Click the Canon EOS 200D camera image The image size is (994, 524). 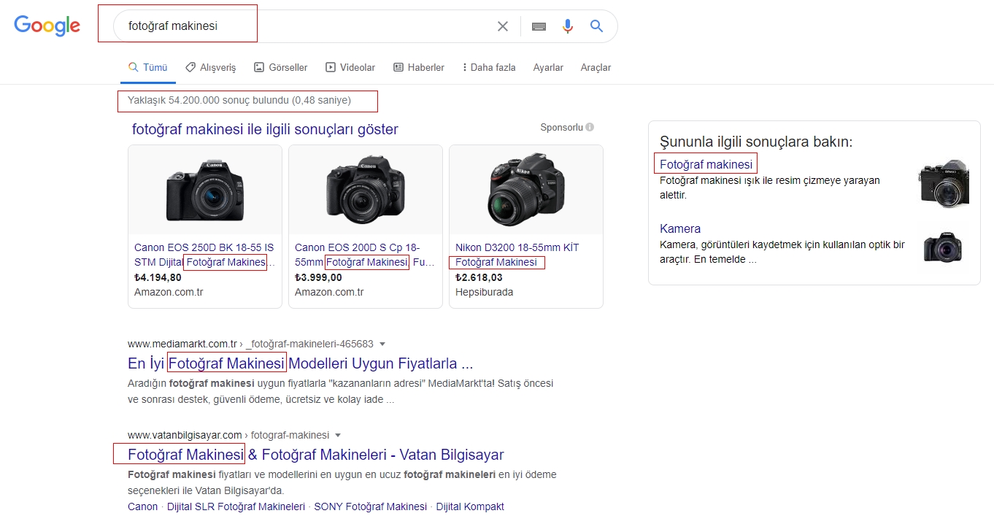coord(366,188)
